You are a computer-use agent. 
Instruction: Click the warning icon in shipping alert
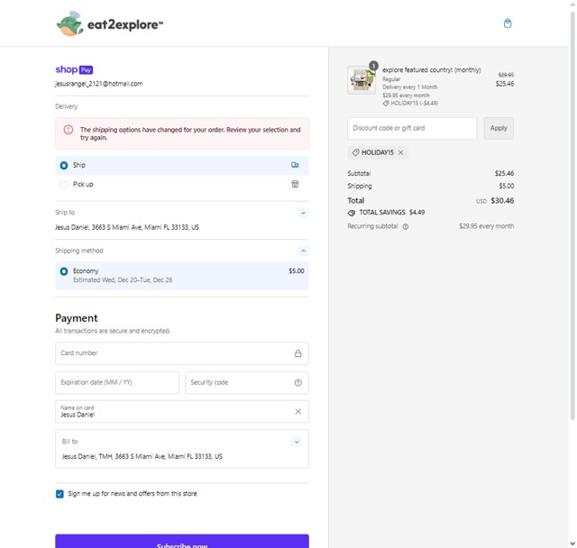tap(69, 130)
